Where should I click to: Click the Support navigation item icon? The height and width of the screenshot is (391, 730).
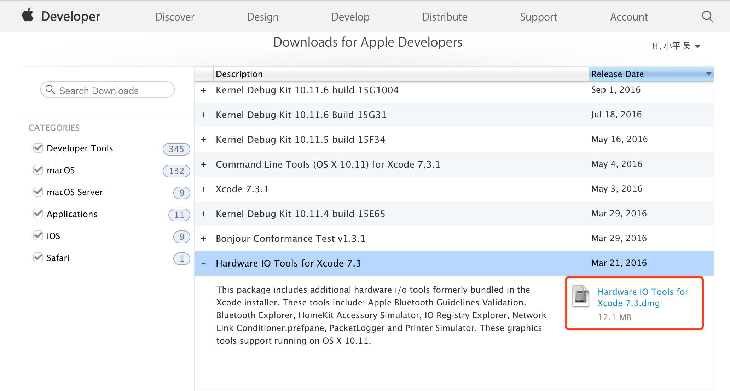click(537, 16)
